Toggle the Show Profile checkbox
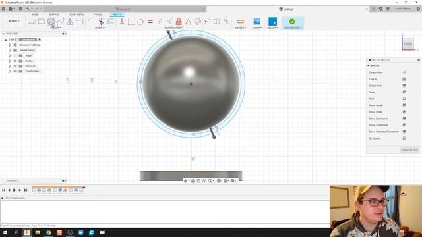This screenshot has width=422, height=237. click(404, 105)
